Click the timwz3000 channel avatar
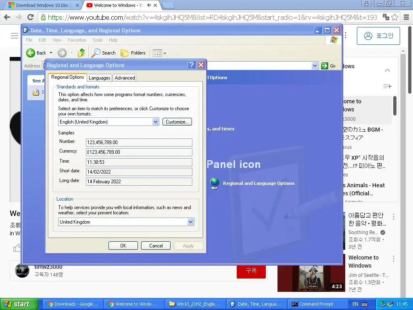Viewport: 413px width, 310px height. point(22,270)
